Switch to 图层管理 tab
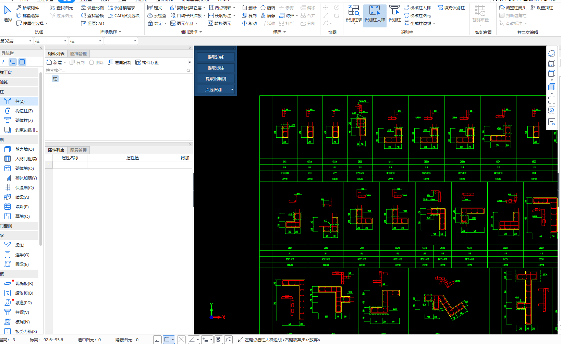This screenshot has width=561, height=344. 78,150
